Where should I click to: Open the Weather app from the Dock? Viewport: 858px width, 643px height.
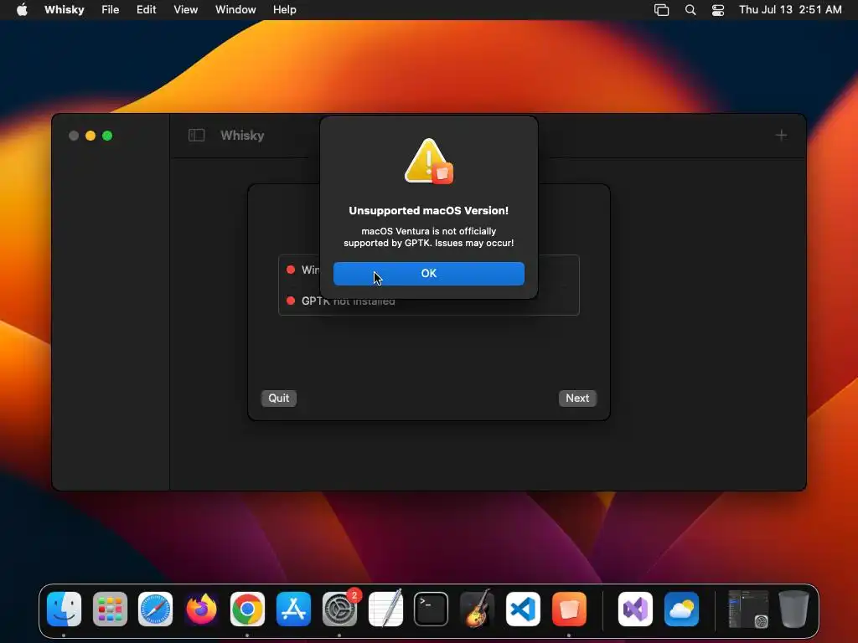(681, 610)
